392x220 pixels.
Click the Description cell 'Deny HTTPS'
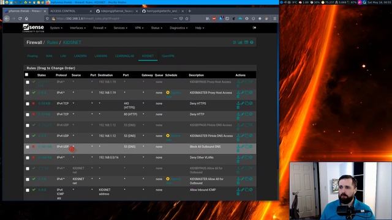coord(198,103)
